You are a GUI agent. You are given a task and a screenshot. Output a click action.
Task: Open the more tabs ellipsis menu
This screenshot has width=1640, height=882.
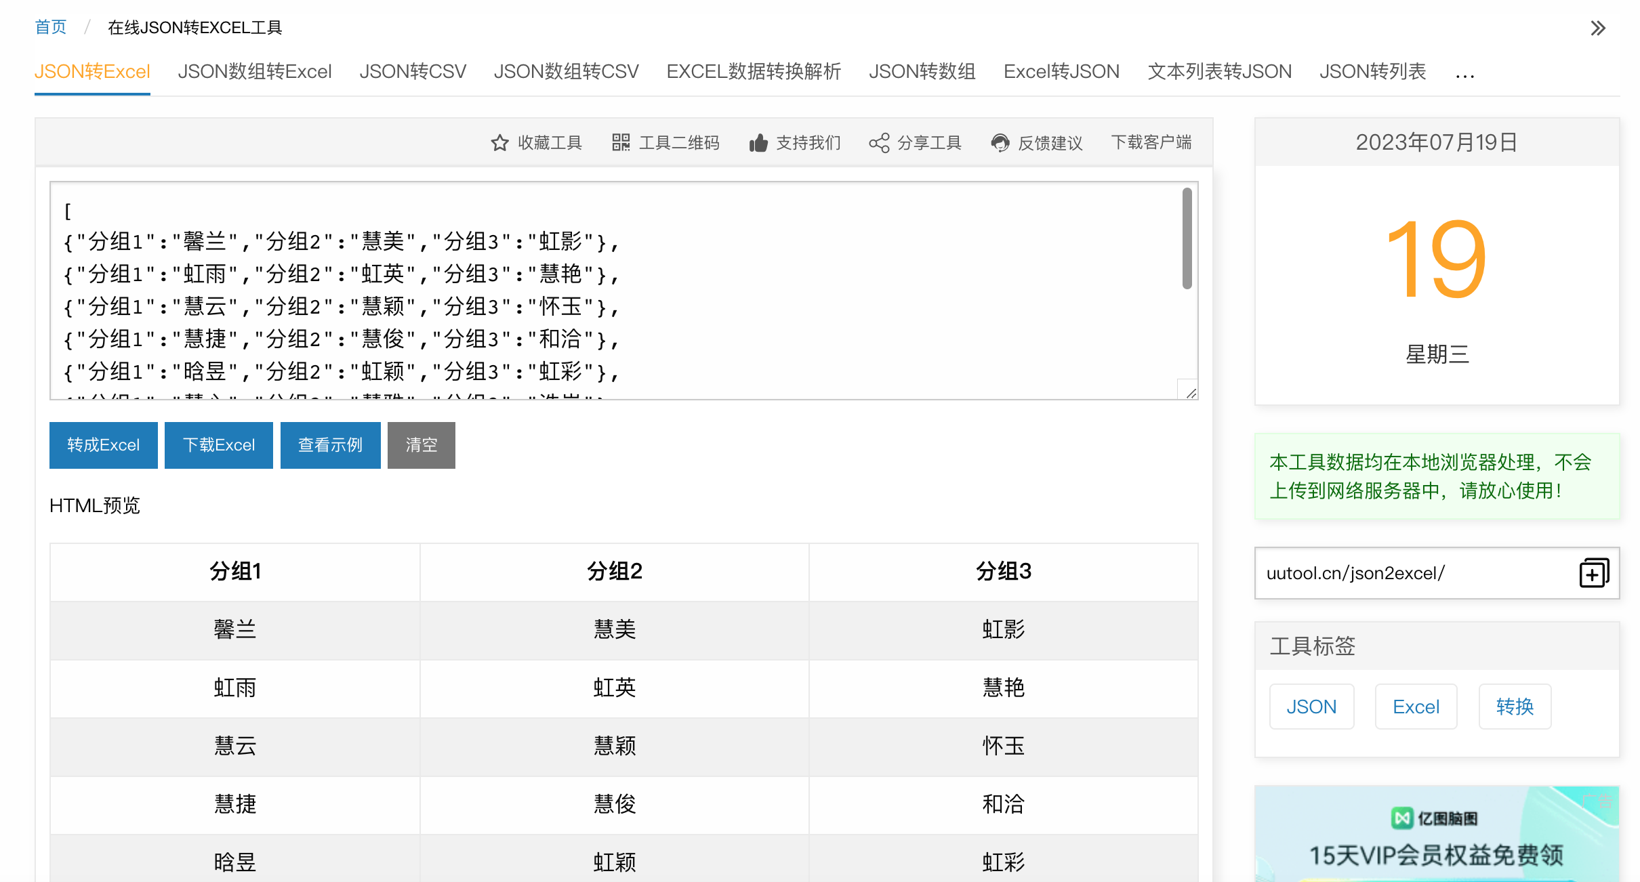click(x=1464, y=73)
